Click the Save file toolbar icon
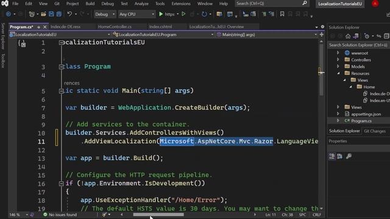390x219 pixels. click(x=51, y=14)
